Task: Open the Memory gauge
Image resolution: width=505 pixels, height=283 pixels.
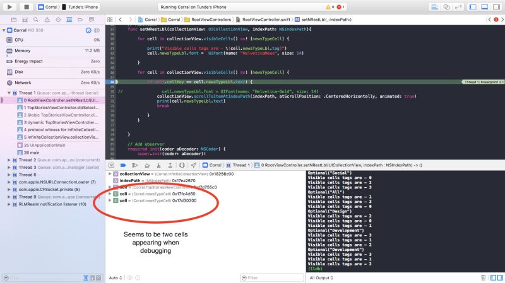Action: [x=53, y=50]
